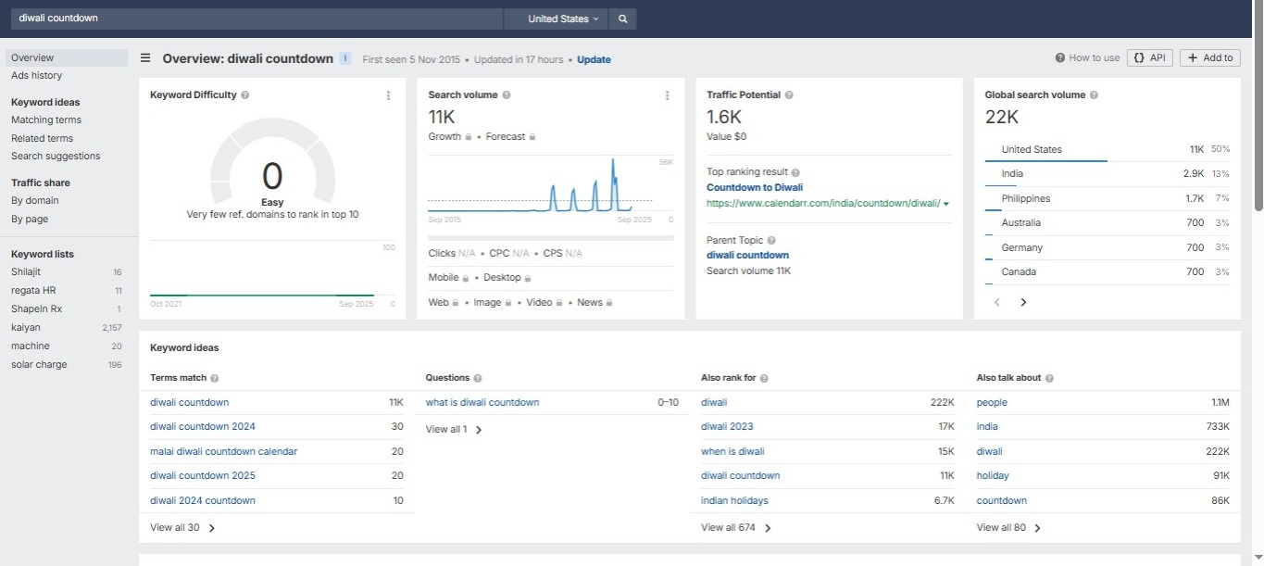
Task: Click the API button
Action: 1150,57
